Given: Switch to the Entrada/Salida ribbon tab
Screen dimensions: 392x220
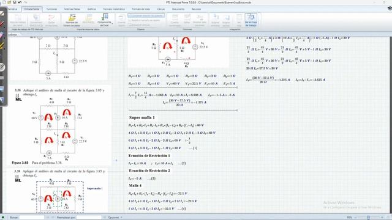Looking at the screenshot, I should point(32,9).
